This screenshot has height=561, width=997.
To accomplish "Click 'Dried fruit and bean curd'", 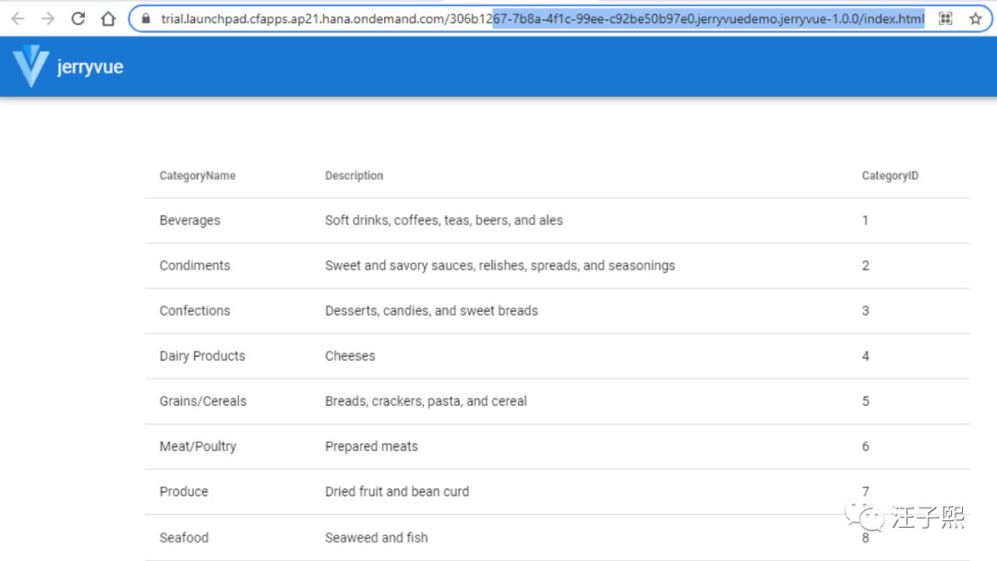I will tap(397, 492).
